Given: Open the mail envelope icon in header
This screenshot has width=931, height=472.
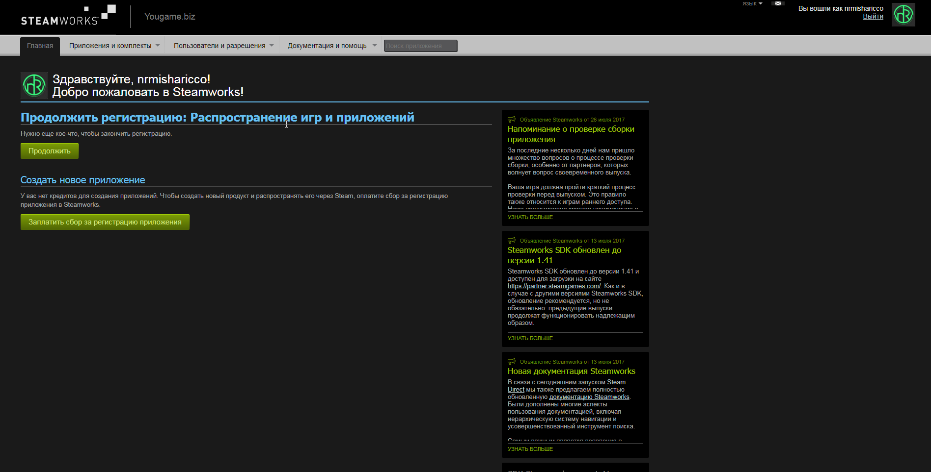Looking at the screenshot, I should point(778,3).
